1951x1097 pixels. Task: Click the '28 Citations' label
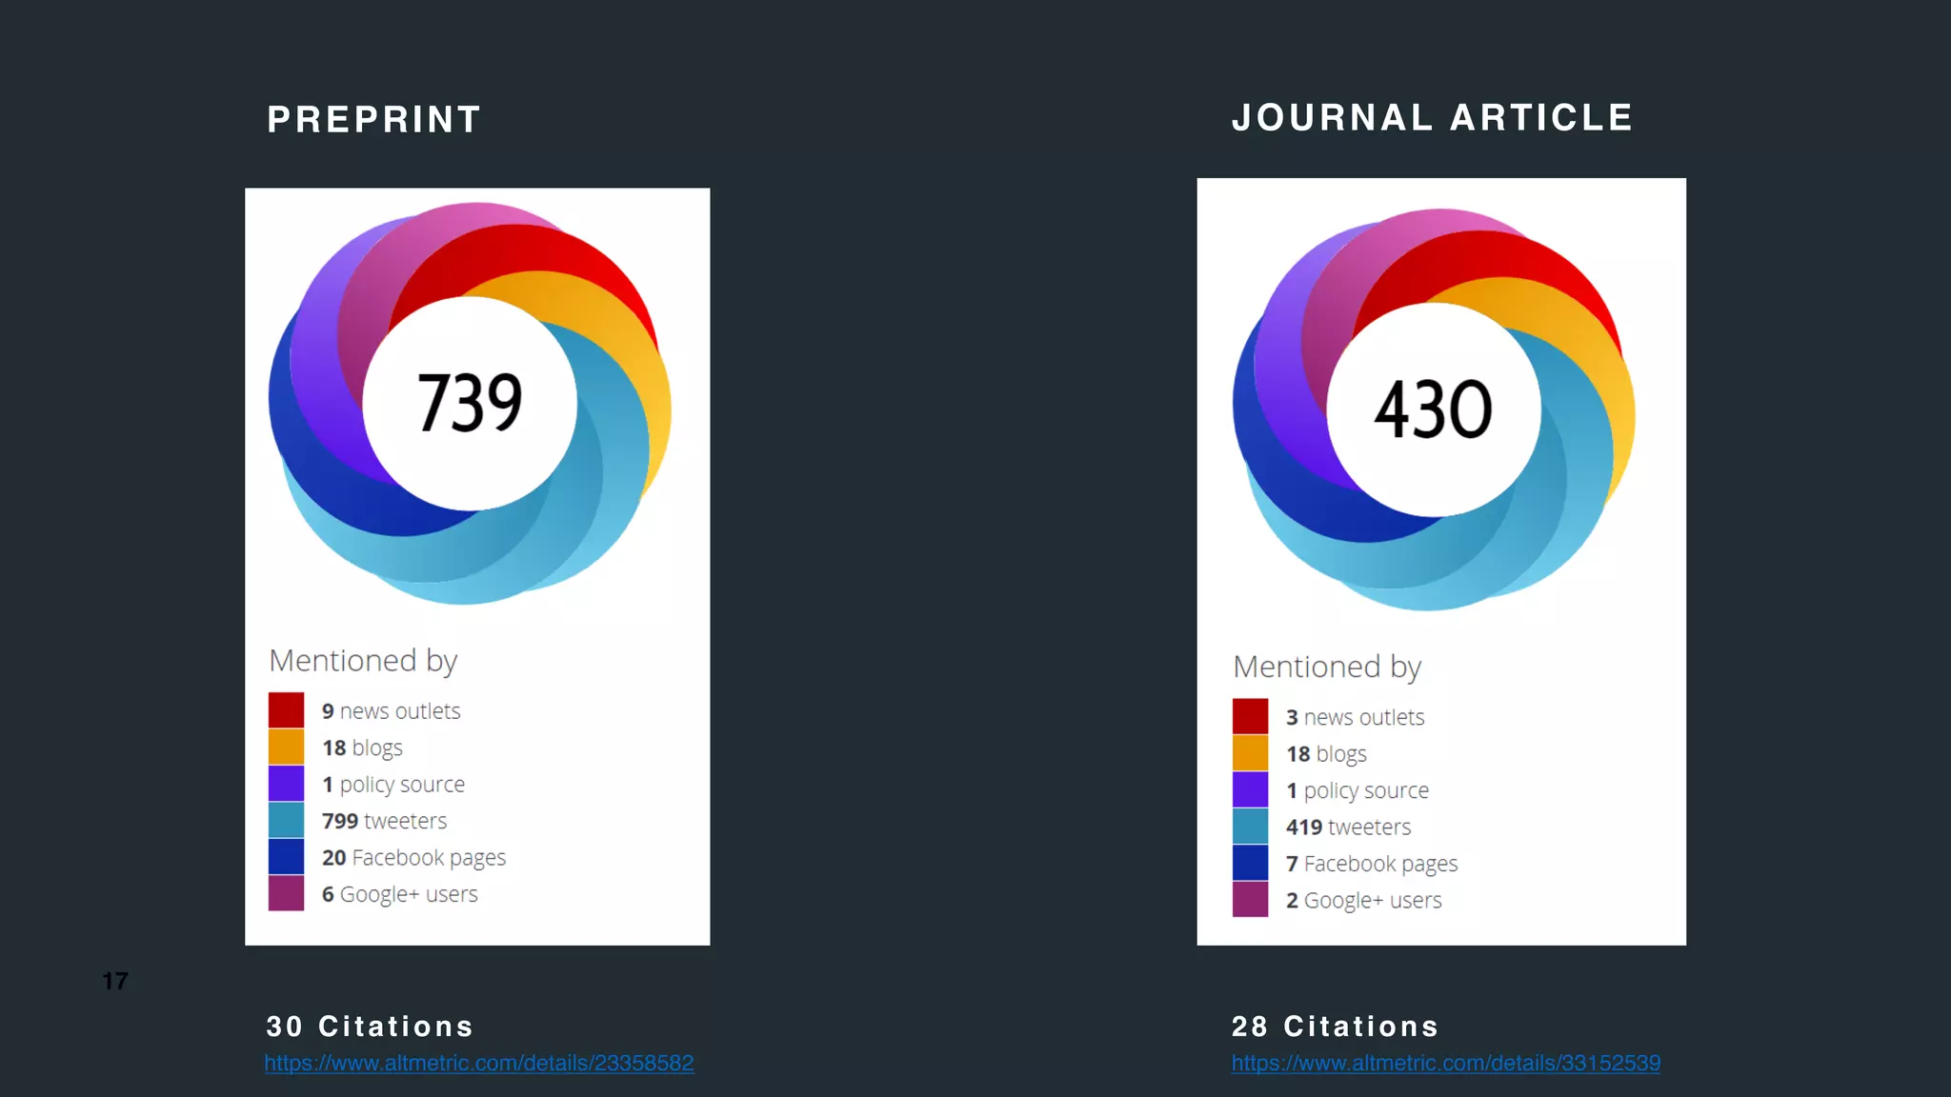[x=1335, y=1027]
